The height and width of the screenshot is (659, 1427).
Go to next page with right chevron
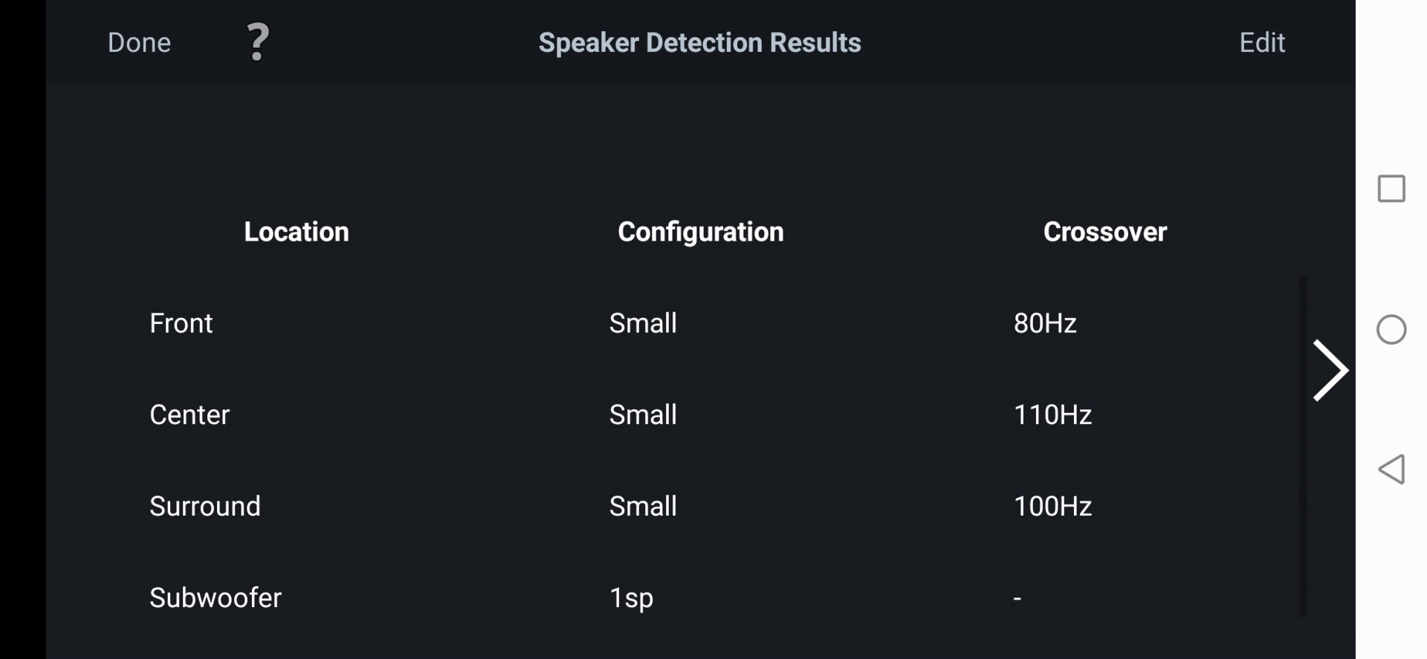click(1329, 370)
